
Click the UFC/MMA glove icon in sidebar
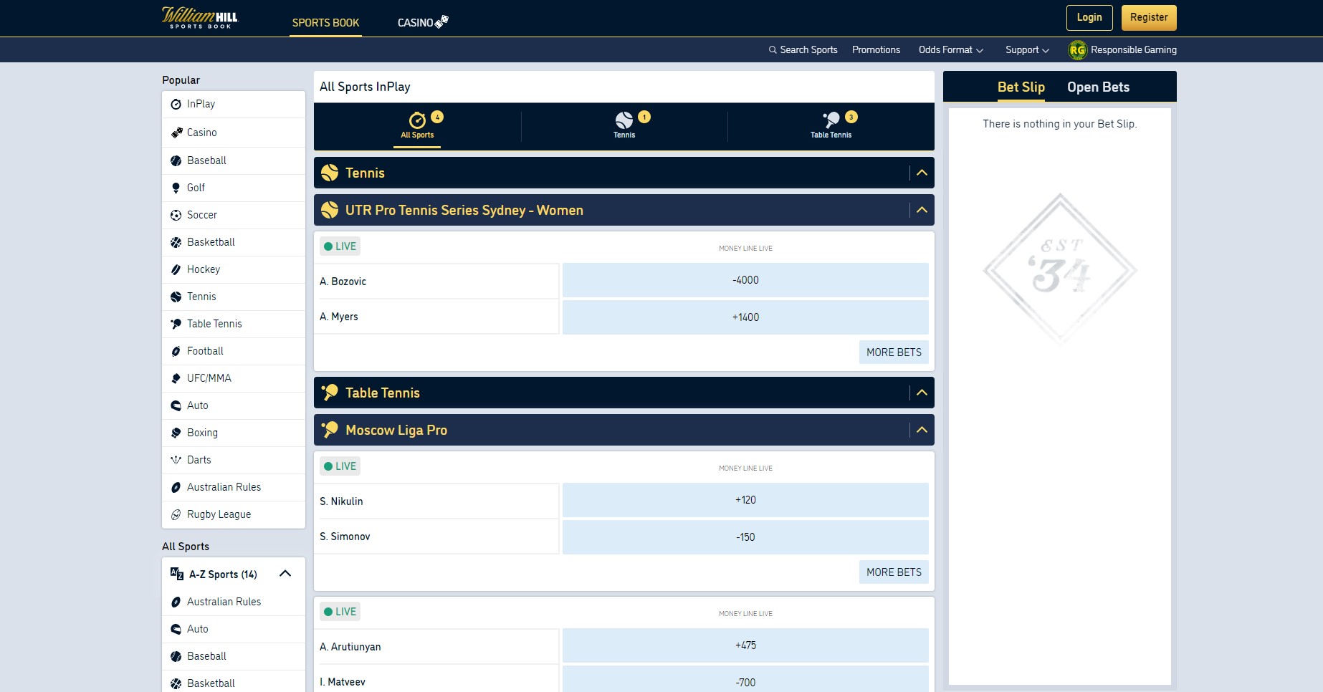coord(176,378)
